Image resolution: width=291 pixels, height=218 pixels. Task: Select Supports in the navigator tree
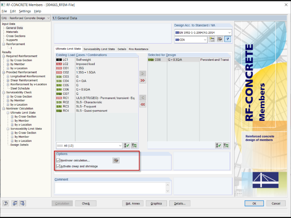pyautogui.click(x=12, y=40)
